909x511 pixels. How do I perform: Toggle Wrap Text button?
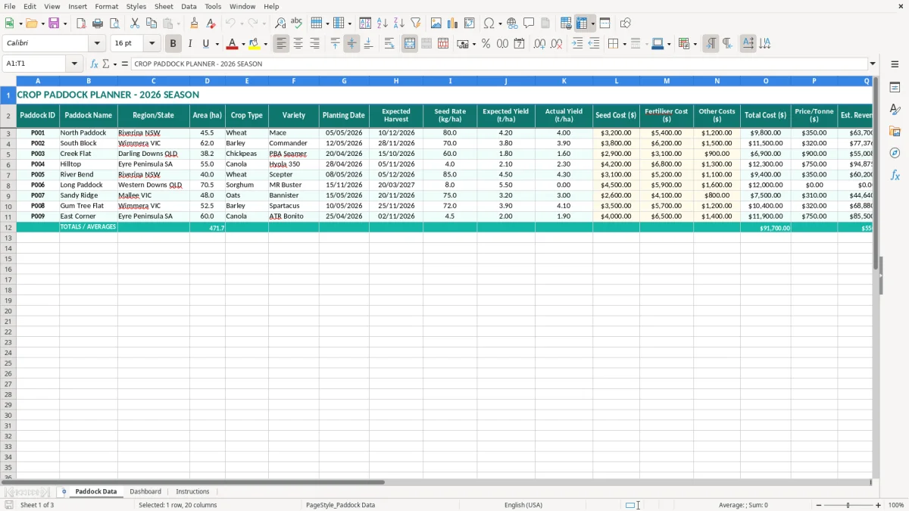389,44
